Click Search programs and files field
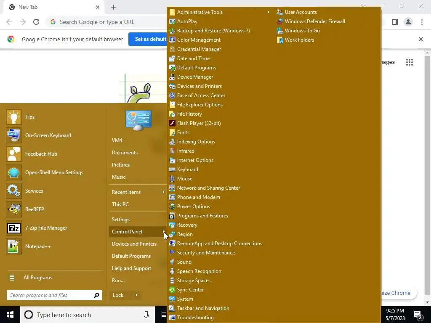The image size is (431, 323). 54,295
